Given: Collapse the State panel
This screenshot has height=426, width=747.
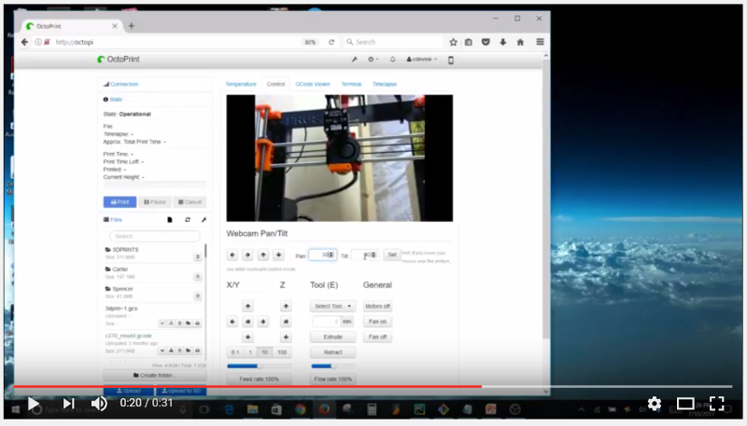Looking at the screenshot, I should pyautogui.click(x=116, y=100).
